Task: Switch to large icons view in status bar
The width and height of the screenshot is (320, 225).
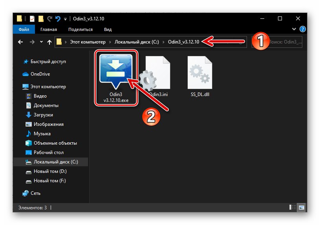Action: (302, 207)
